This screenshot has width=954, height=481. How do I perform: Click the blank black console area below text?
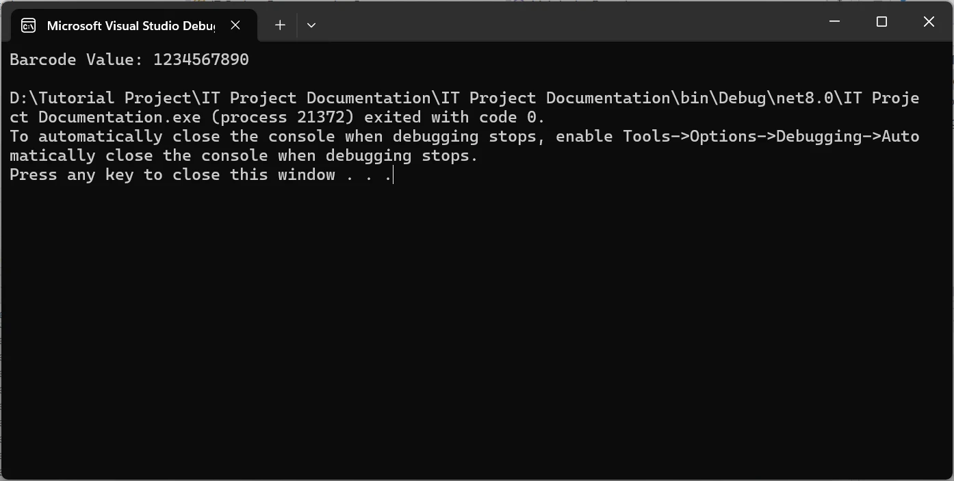tap(476, 328)
